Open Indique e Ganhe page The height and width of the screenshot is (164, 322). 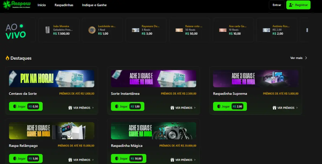coord(94,5)
